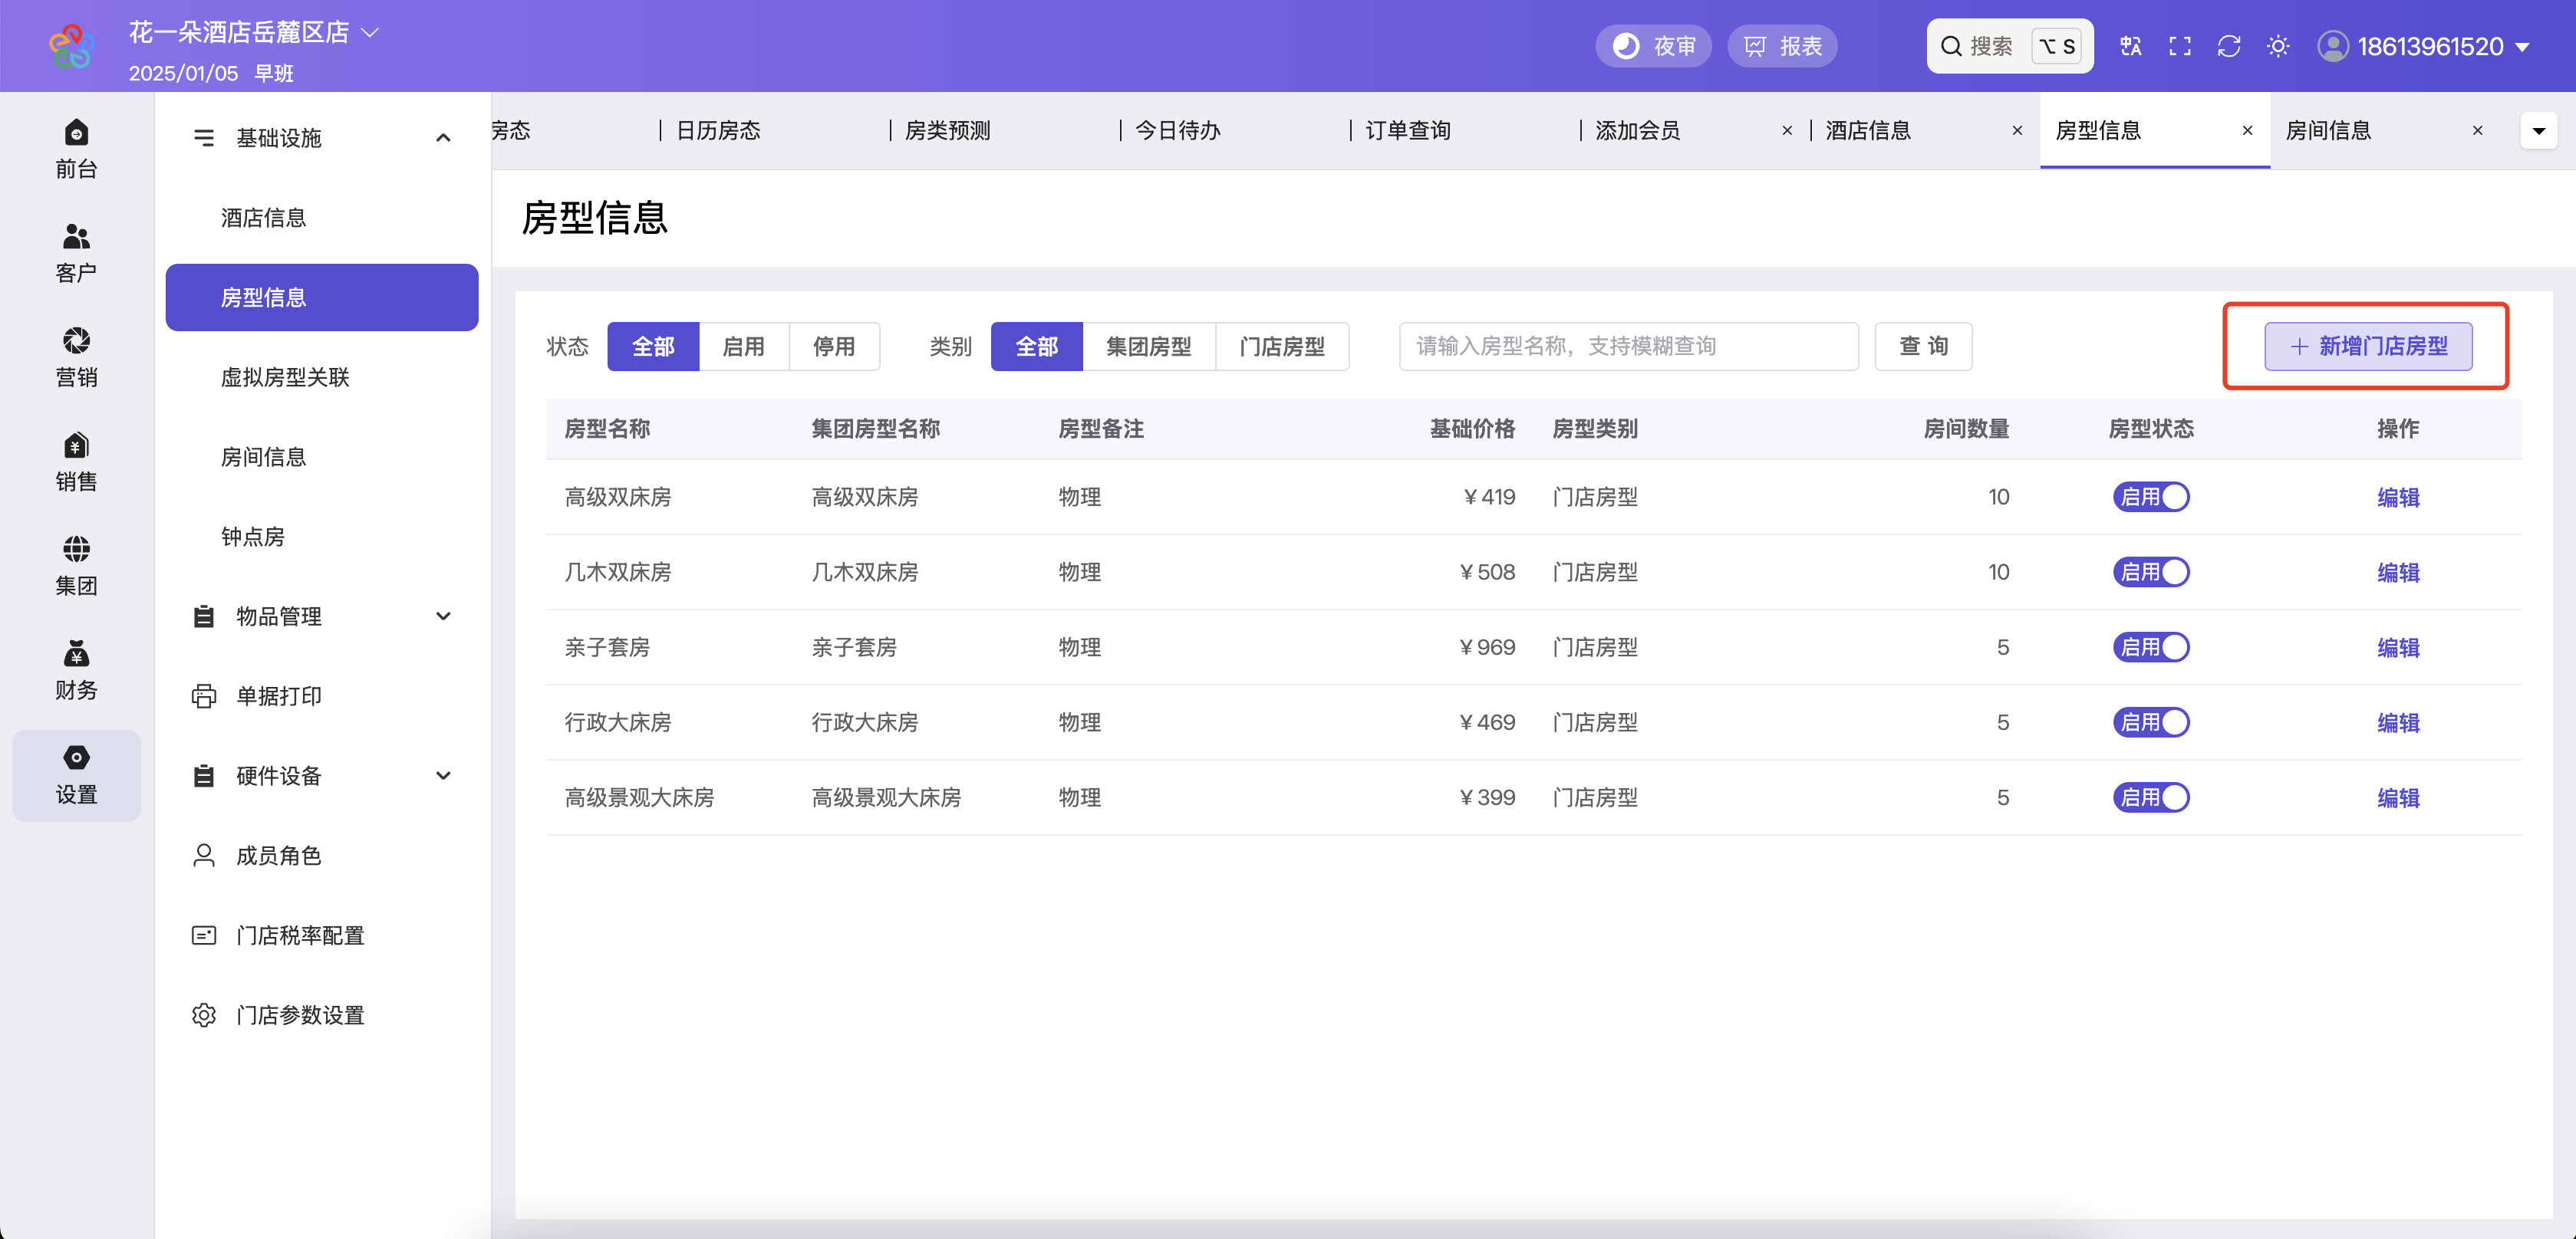This screenshot has width=2576, height=1239.
Task: Close the 房型信息 tab
Action: pos(2247,131)
